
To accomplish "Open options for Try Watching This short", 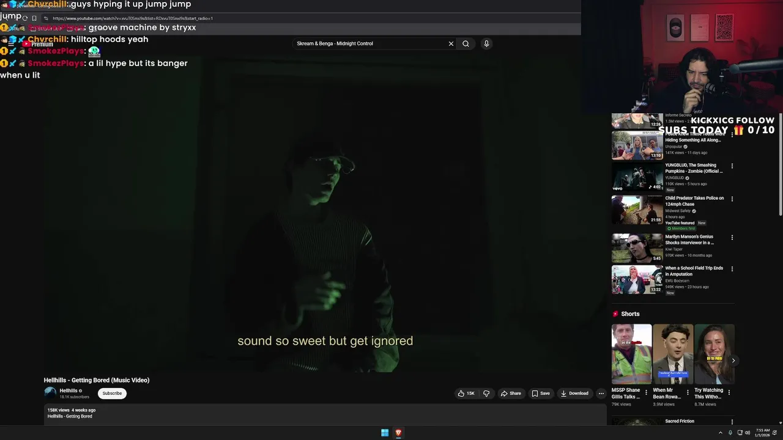I will [x=729, y=392].
